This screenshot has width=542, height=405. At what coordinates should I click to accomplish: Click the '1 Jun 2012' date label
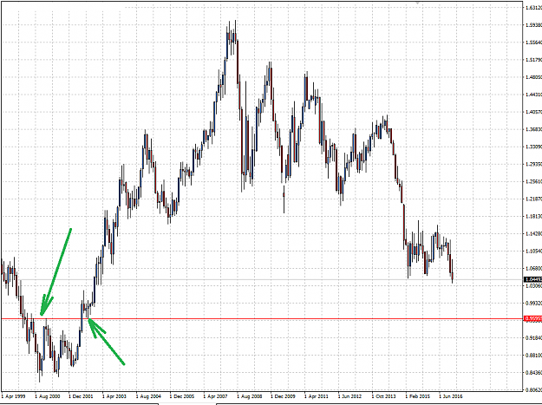tap(349, 396)
